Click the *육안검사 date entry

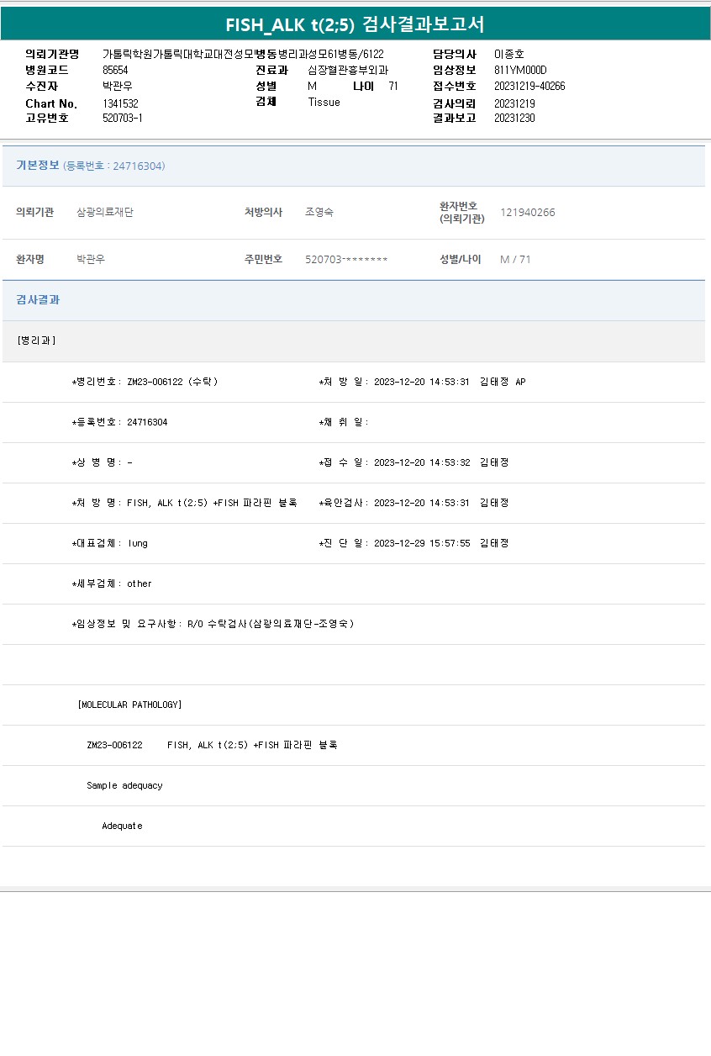(413, 503)
